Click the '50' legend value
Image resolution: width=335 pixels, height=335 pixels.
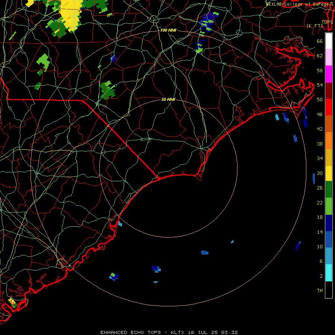coord(320,99)
